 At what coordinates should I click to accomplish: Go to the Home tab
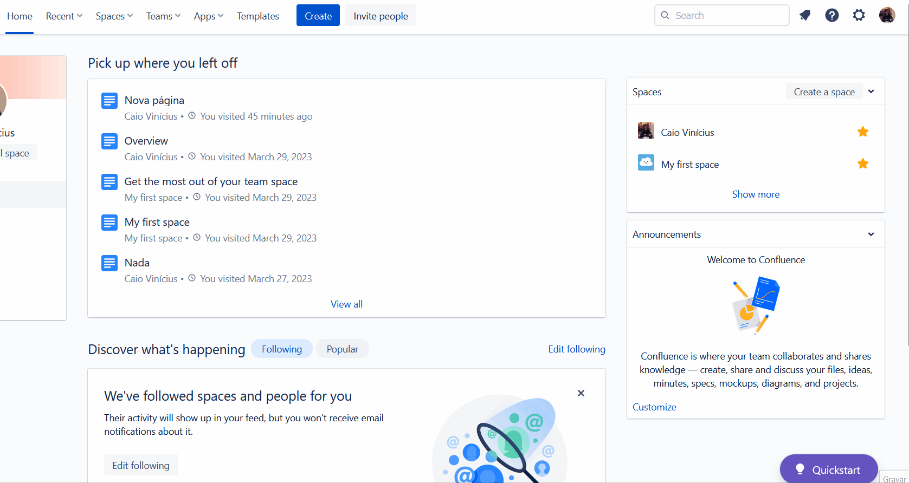(x=20, y=16)
